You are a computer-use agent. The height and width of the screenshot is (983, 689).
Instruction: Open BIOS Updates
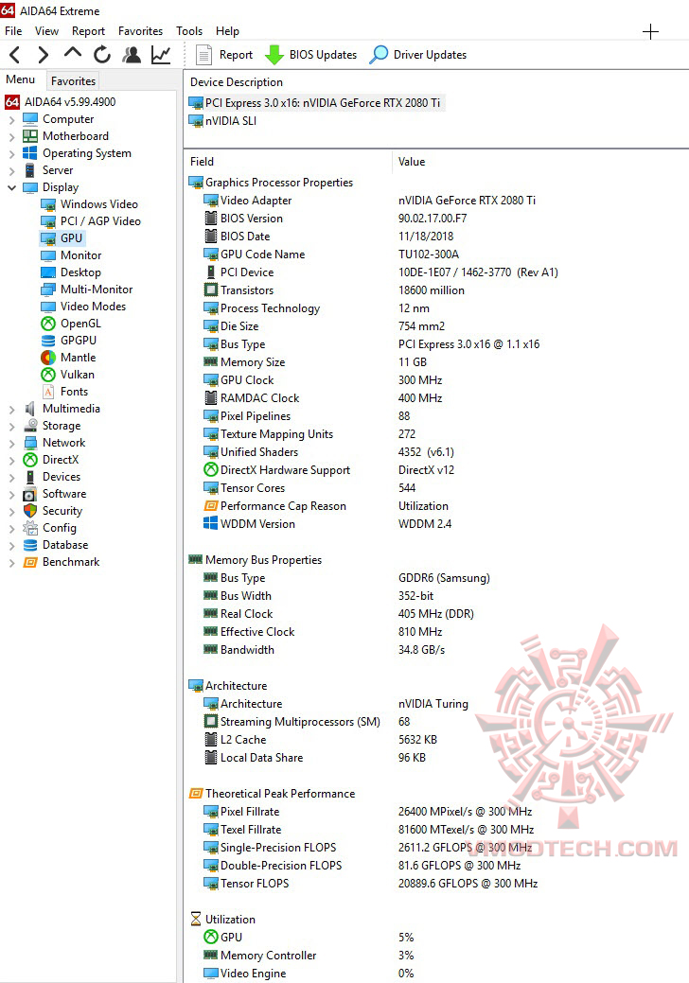[x=311, y=55]
